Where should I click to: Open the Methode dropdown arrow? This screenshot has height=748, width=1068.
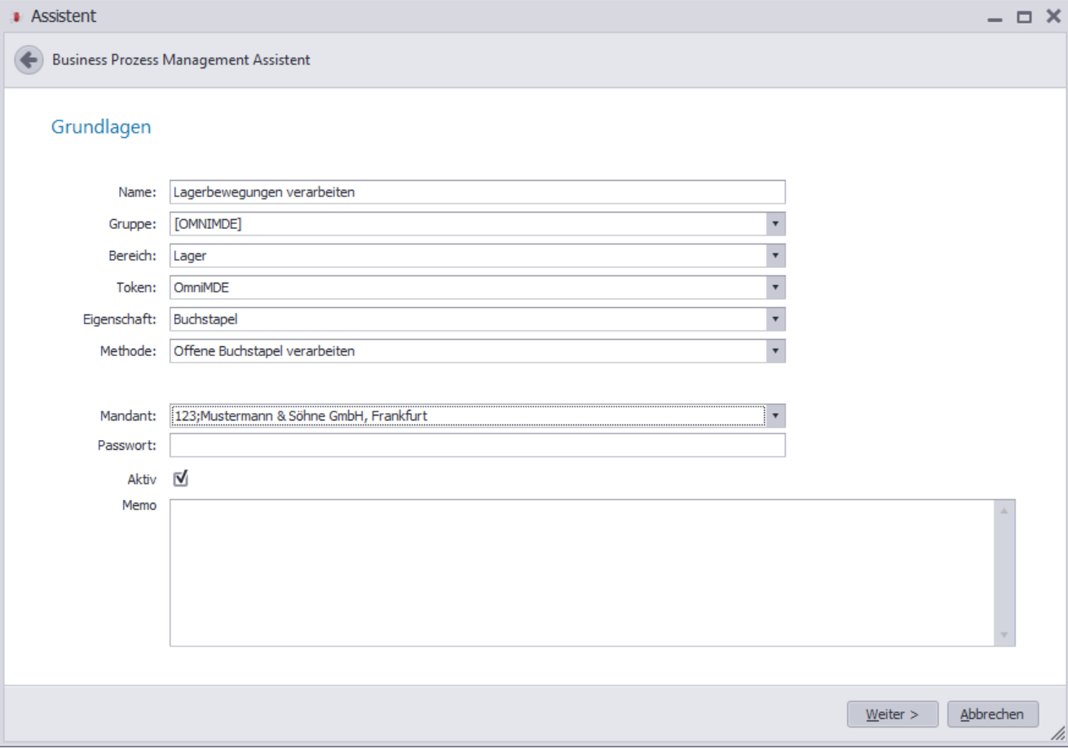click(775, 351)
